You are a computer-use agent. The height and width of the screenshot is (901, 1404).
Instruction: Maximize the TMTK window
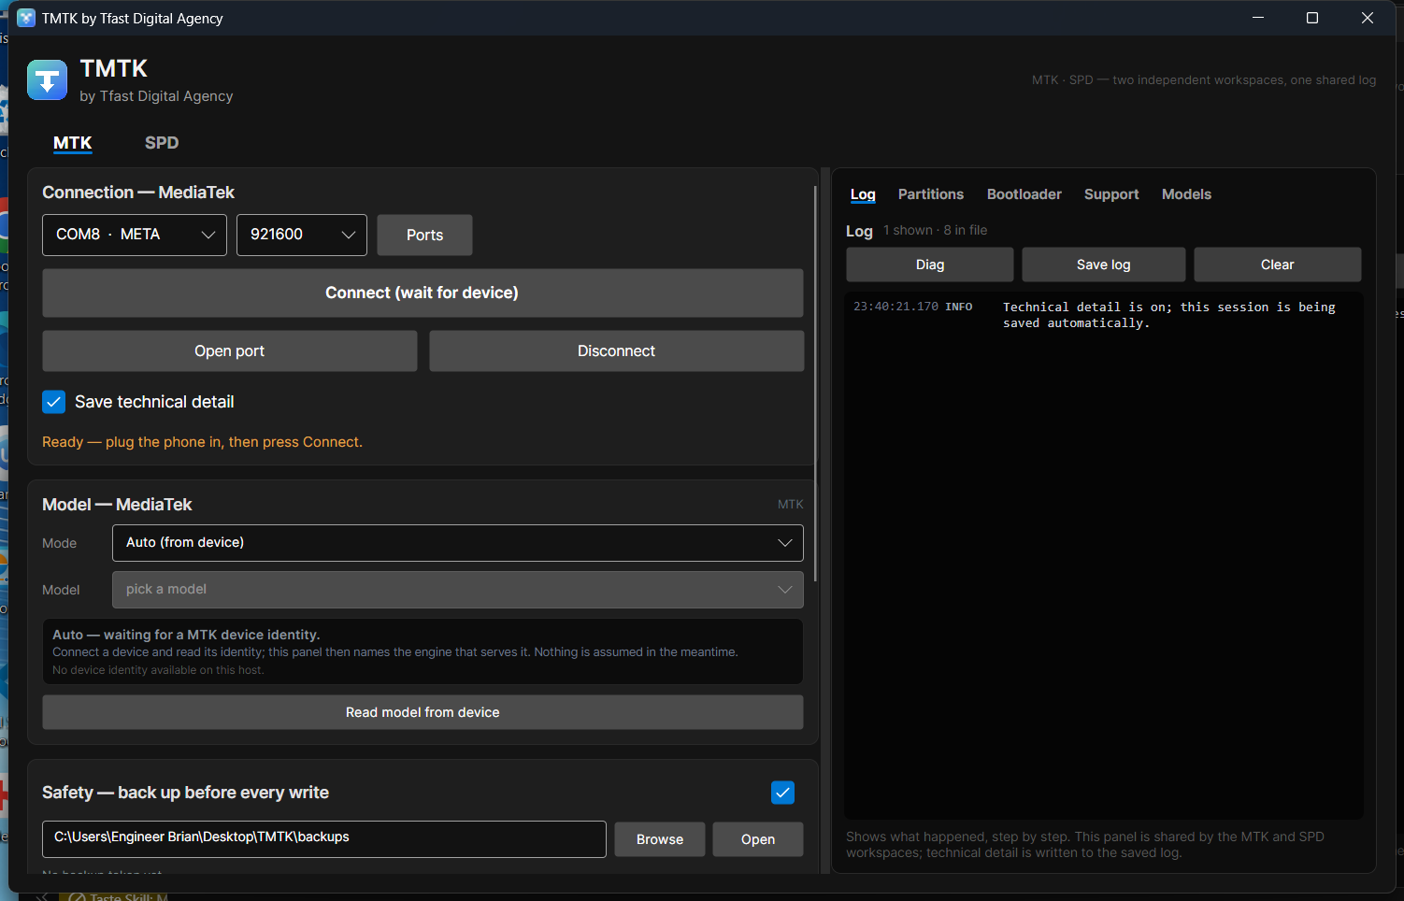point(1312,18)
